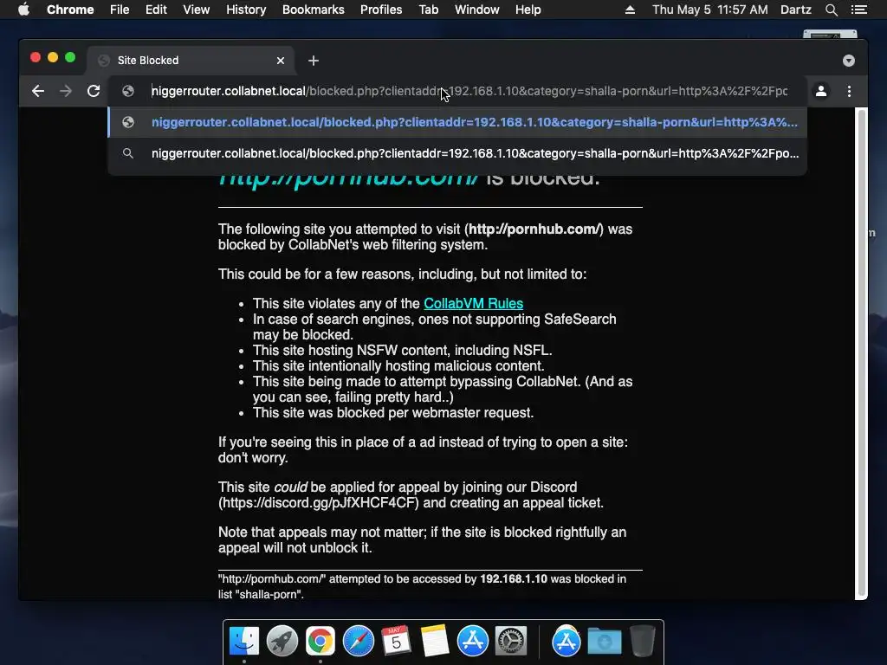This screenshot has height=665, width=887.
Task: Click the eject icon in menu bar
Action: point(630,10)
